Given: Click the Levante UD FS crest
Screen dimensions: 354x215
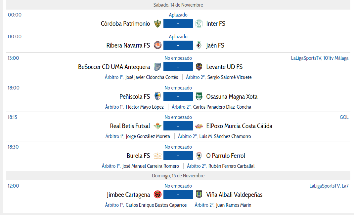Looking at the screenshot, I should point(199,67).
